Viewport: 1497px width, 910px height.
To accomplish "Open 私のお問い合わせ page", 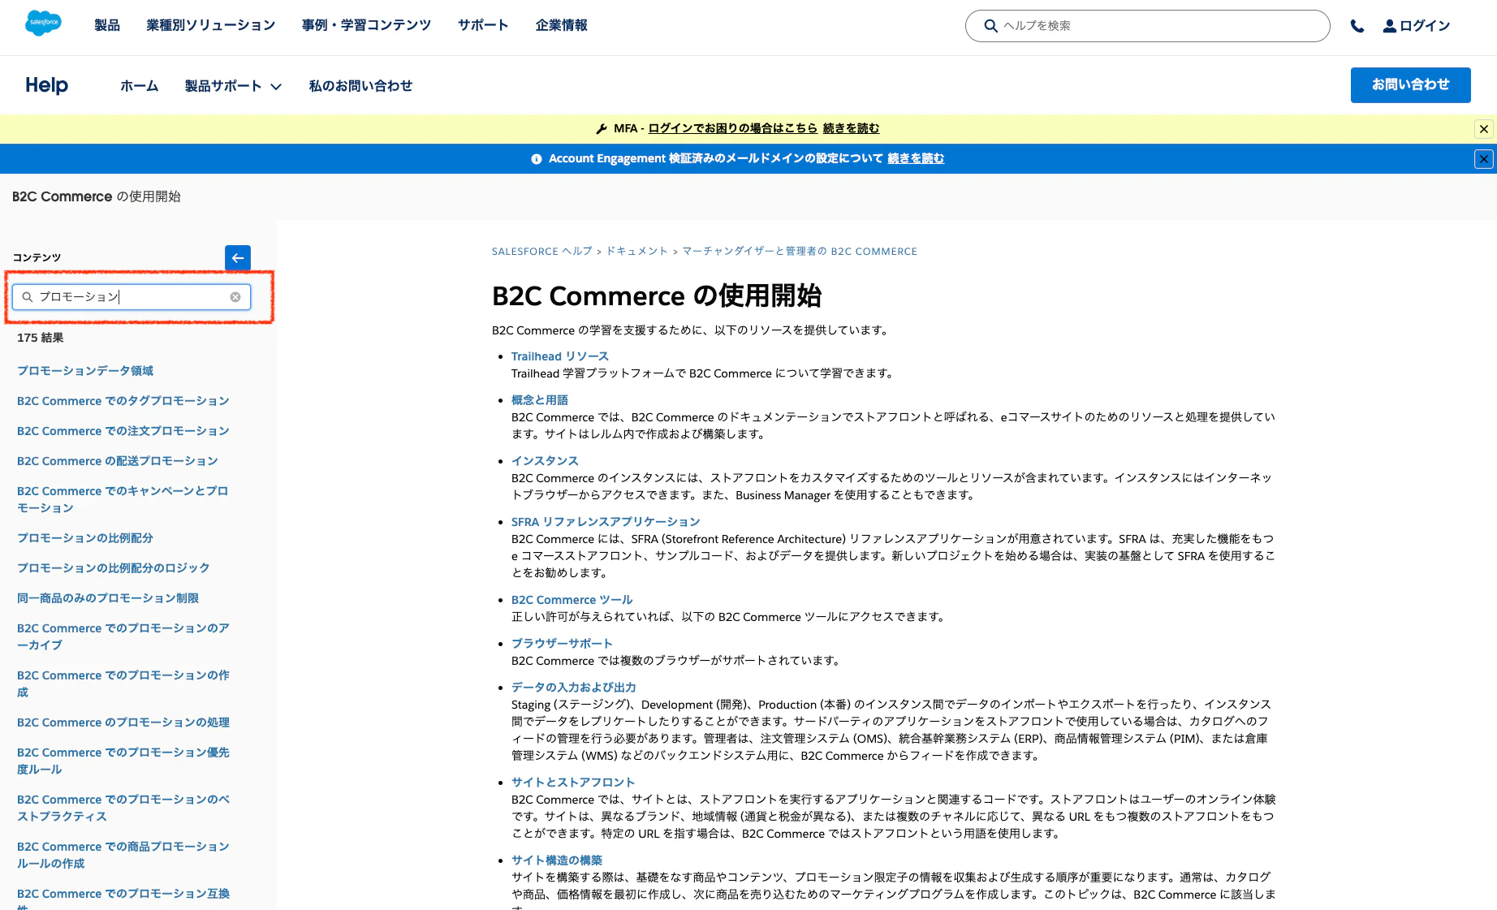I will coord(360,86).
